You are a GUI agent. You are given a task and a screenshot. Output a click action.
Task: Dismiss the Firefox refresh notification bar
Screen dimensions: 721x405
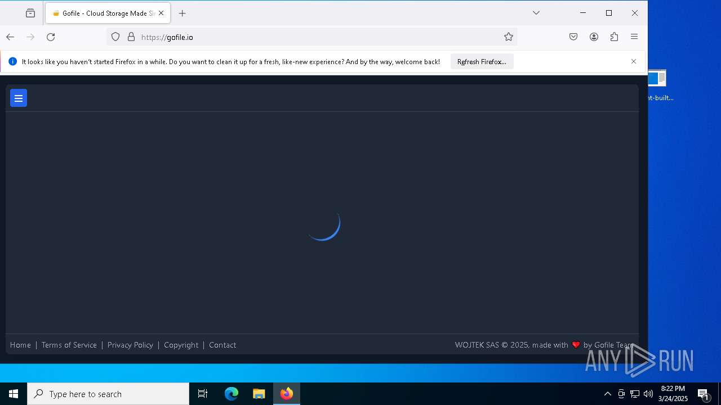pos(634,62)
